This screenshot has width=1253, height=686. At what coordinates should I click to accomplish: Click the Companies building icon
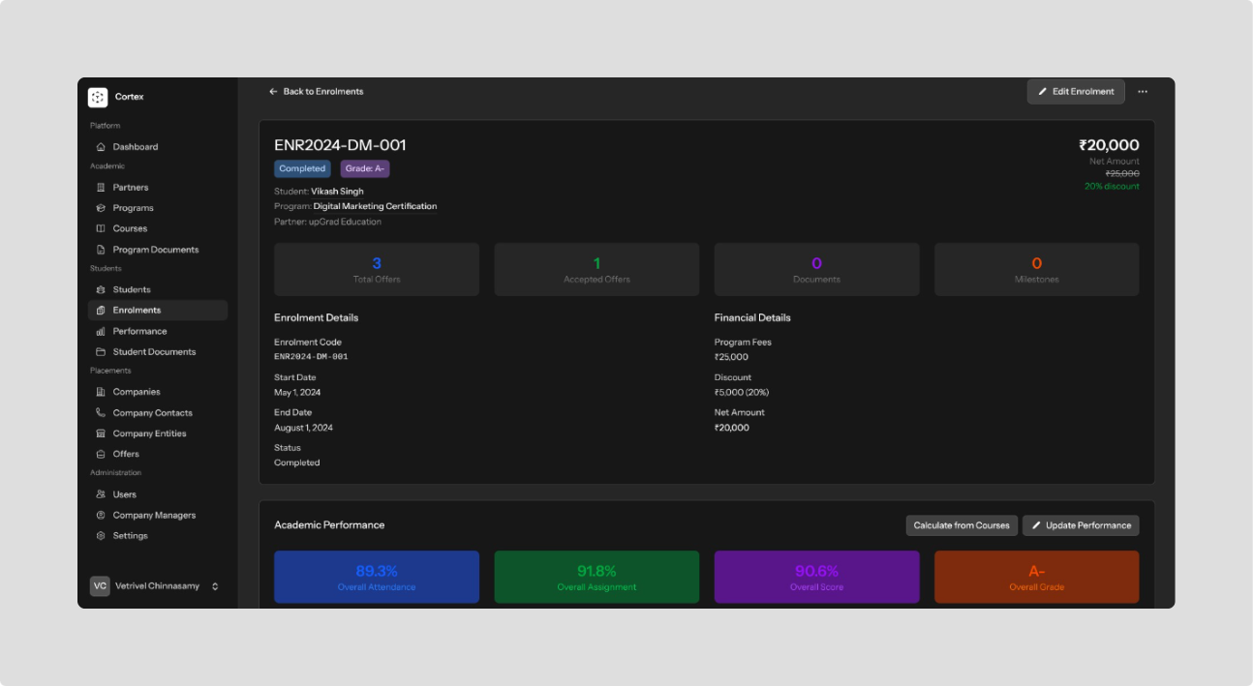click(101, 392)
